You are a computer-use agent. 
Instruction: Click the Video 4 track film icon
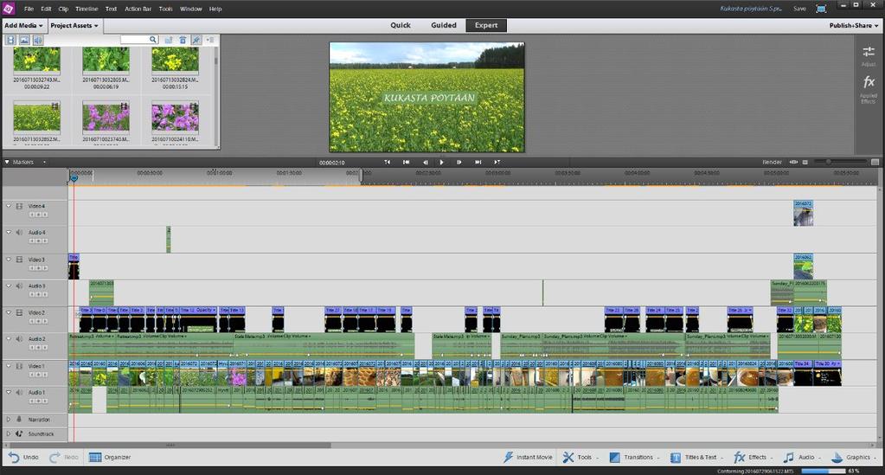[x=19, y=206]
